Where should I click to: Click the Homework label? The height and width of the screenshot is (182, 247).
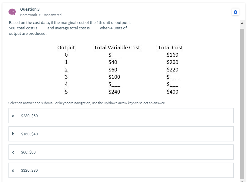[28, 15]
